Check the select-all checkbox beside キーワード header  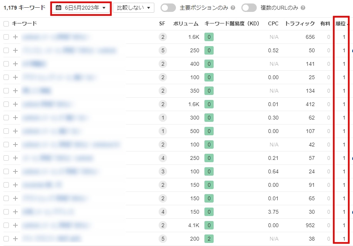(x=6, y=23)
